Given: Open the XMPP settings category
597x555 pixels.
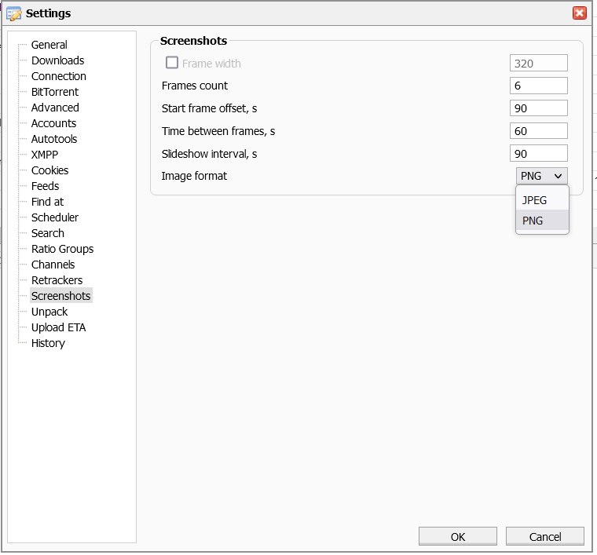Looking at the screenshot, I should [45, 155].
